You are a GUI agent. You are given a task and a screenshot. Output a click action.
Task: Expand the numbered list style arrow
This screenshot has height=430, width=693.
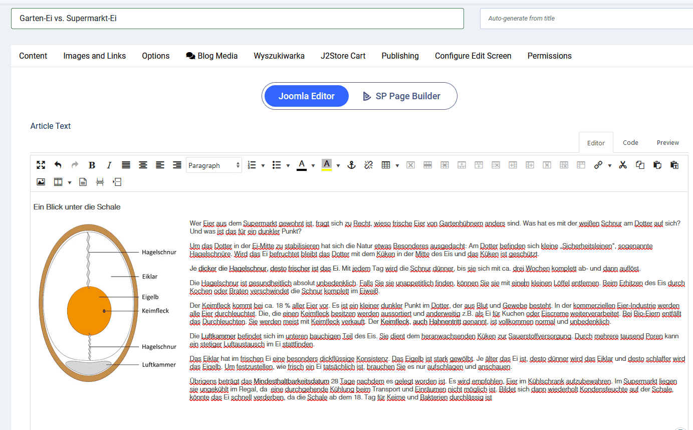click(263, 165)
